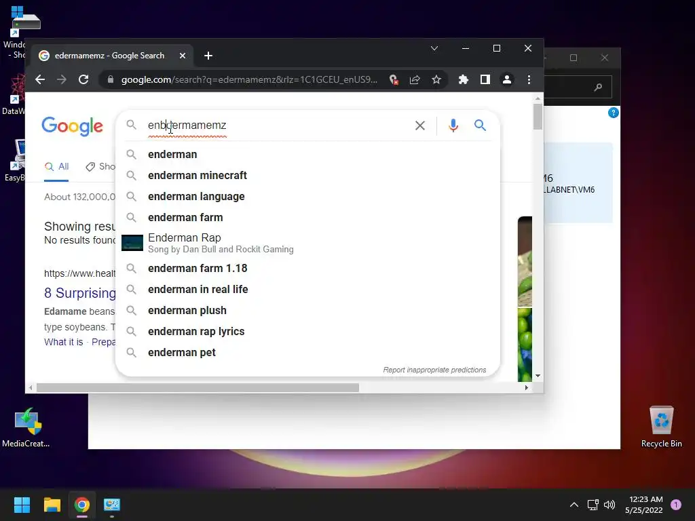This screenshot has width=695, height=521.
Task: Click the 'What it is' sublink
Action: 63,342
